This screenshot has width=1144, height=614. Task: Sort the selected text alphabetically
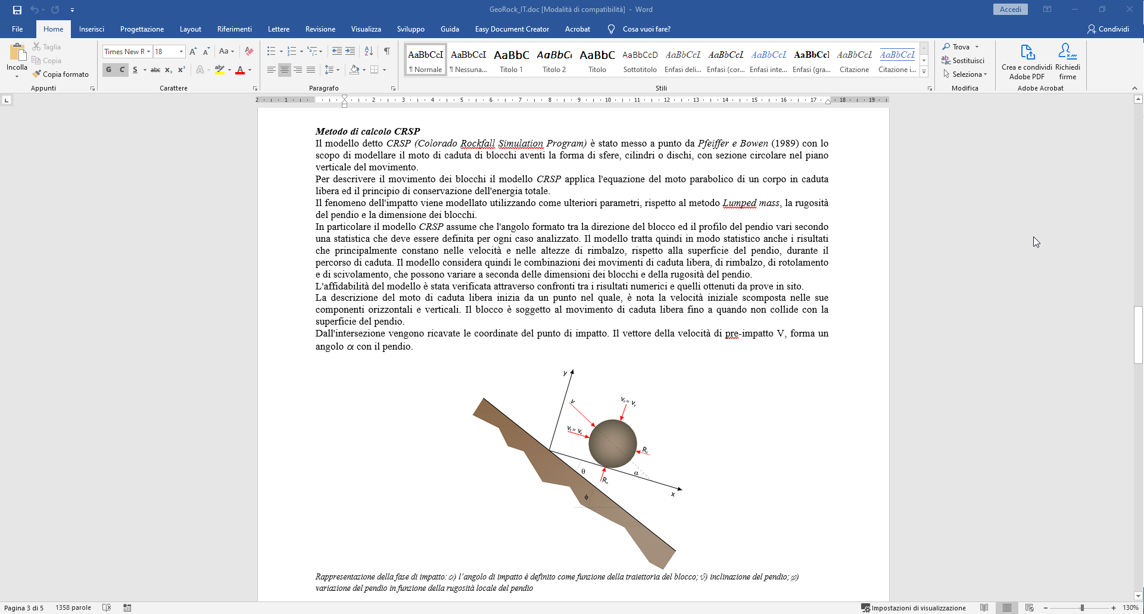[x=369, y=51]
